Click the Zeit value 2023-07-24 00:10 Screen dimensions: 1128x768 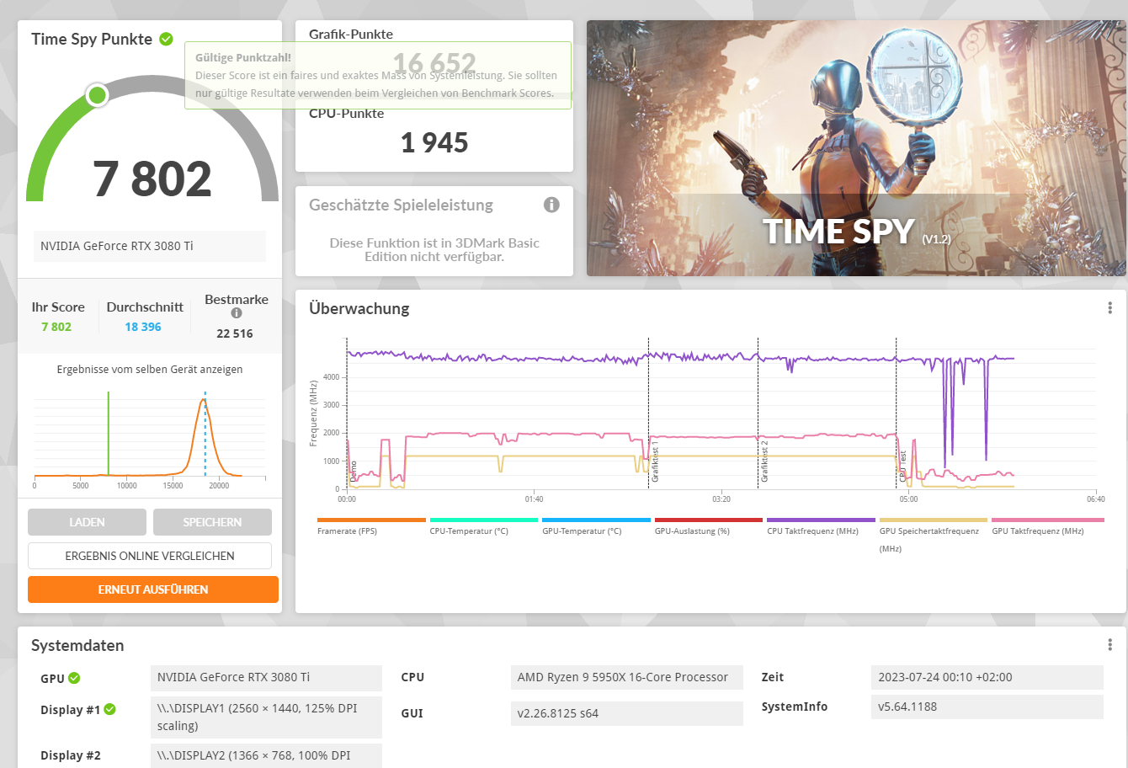(987, 677)
